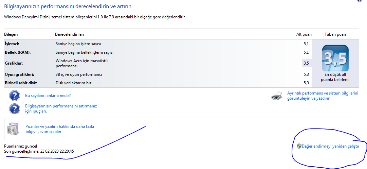Click the question mark icon beside 'Bu sayıların anlamı nedir?'
The height and width of the screenshot is (169, 367).
pyautogui.click(x=15, y=96)
